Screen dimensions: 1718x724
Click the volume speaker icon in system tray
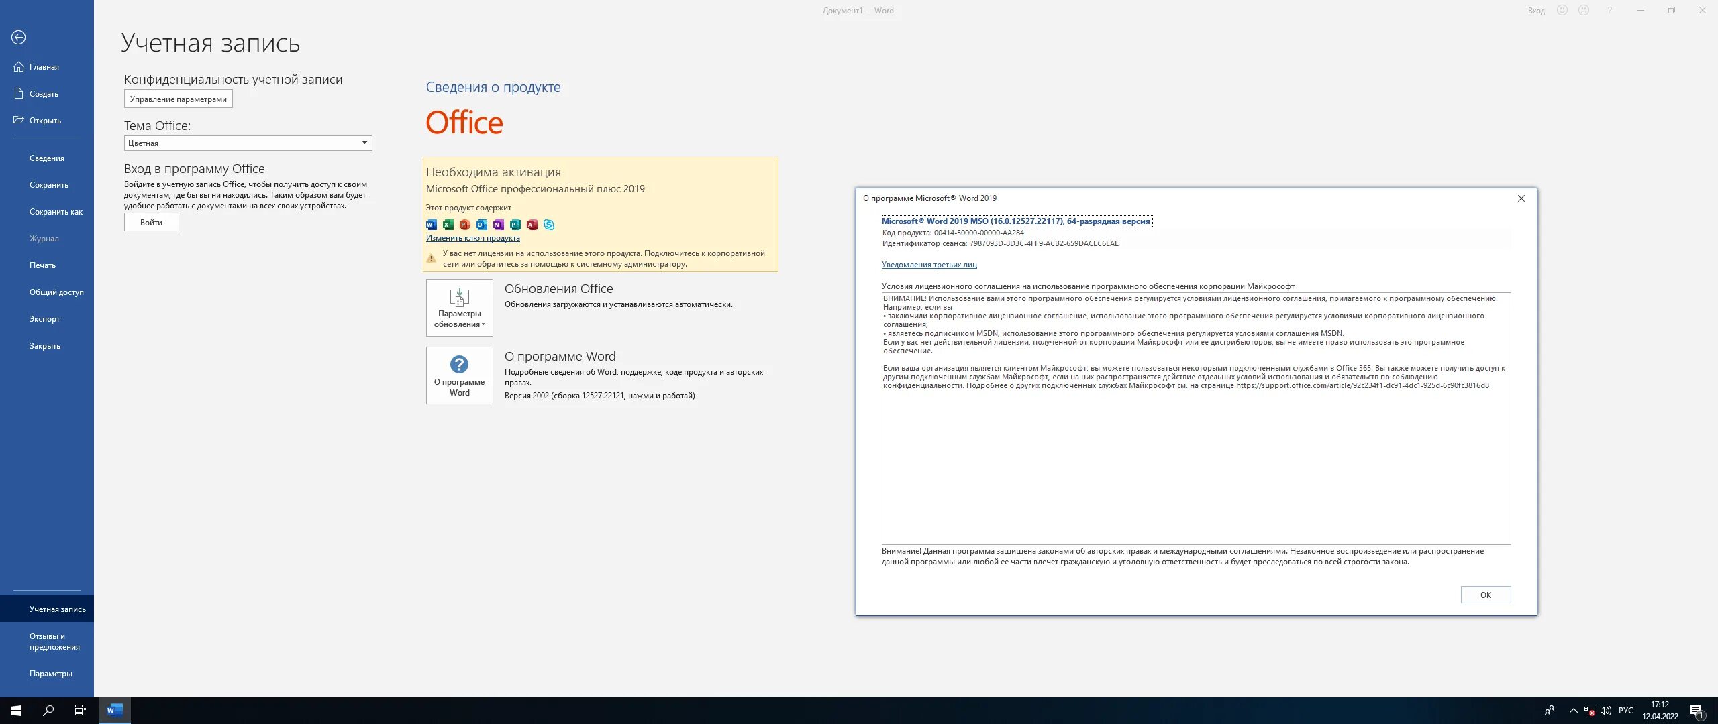point(1606,711)
